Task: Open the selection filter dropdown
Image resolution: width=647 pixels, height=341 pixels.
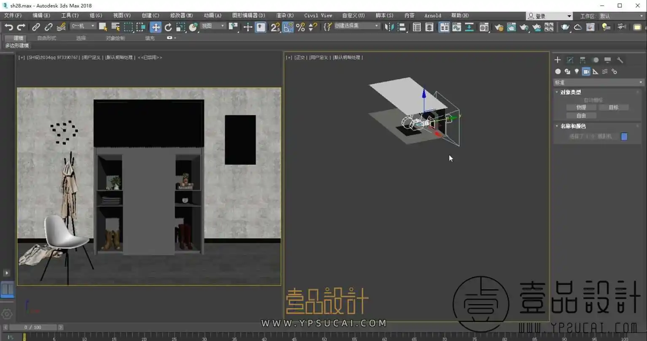Action: [x=83, y=26]
